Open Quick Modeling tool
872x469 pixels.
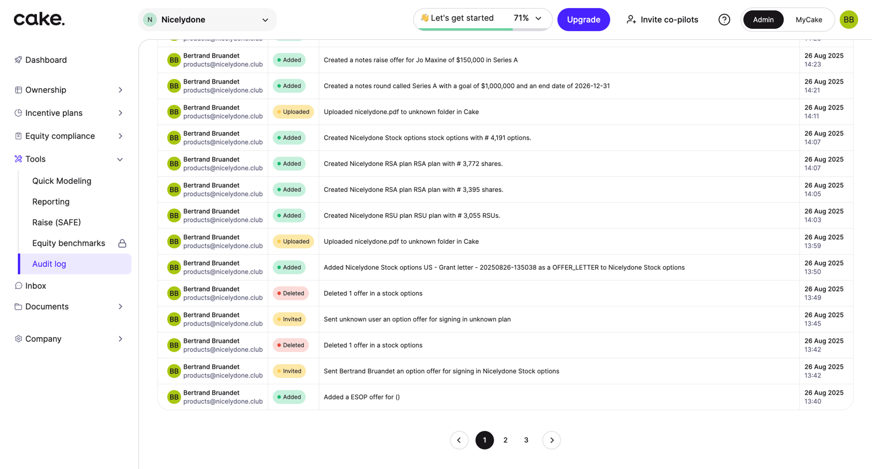62,181
